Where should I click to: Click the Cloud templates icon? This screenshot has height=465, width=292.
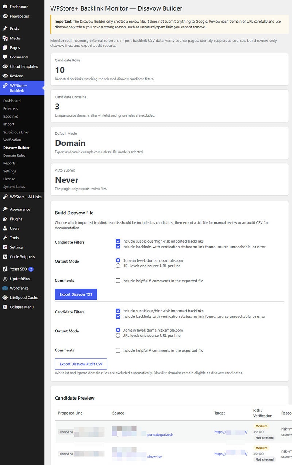(5, 66)
